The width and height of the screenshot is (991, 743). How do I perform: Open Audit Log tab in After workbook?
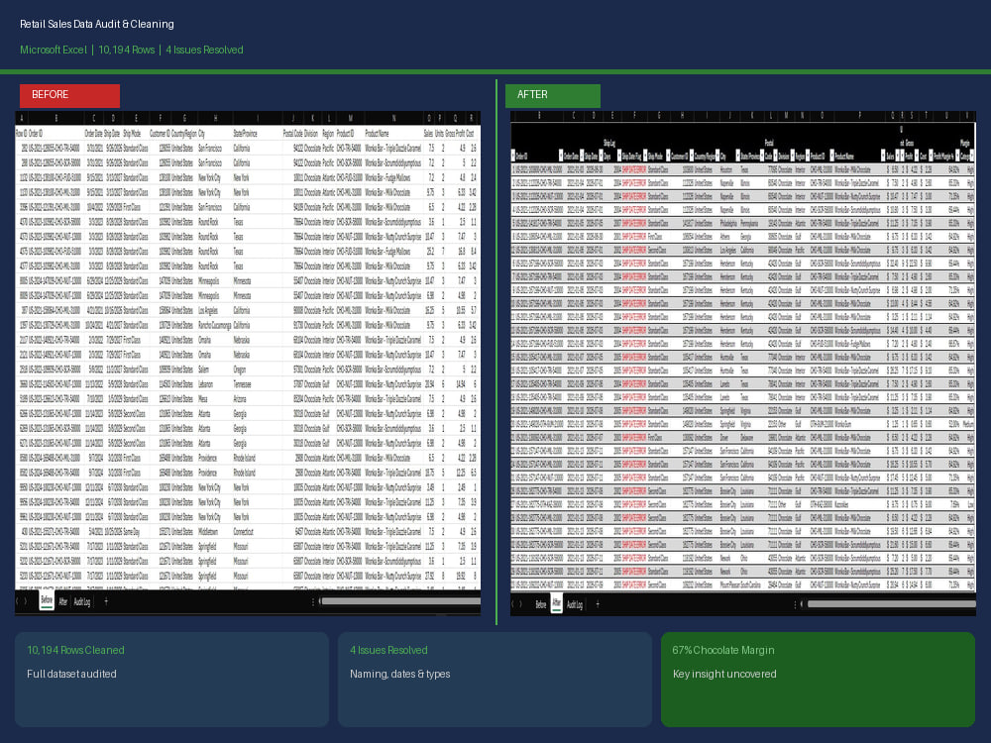[x=575, y=604]
